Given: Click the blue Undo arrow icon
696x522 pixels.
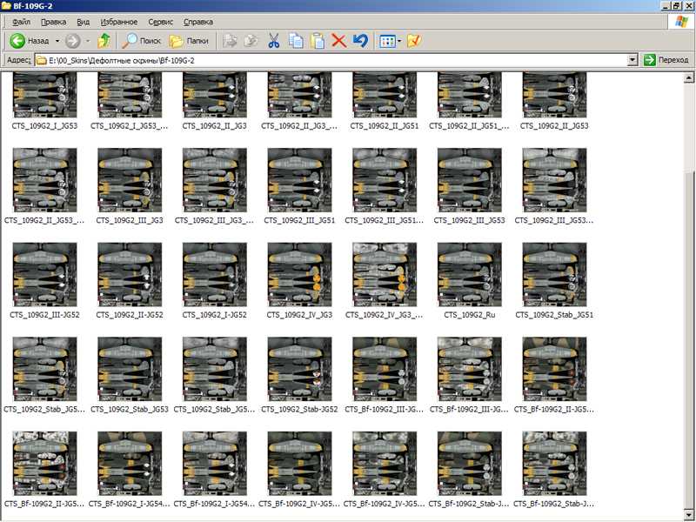Looking at the screenshot, I should [360, 40].
